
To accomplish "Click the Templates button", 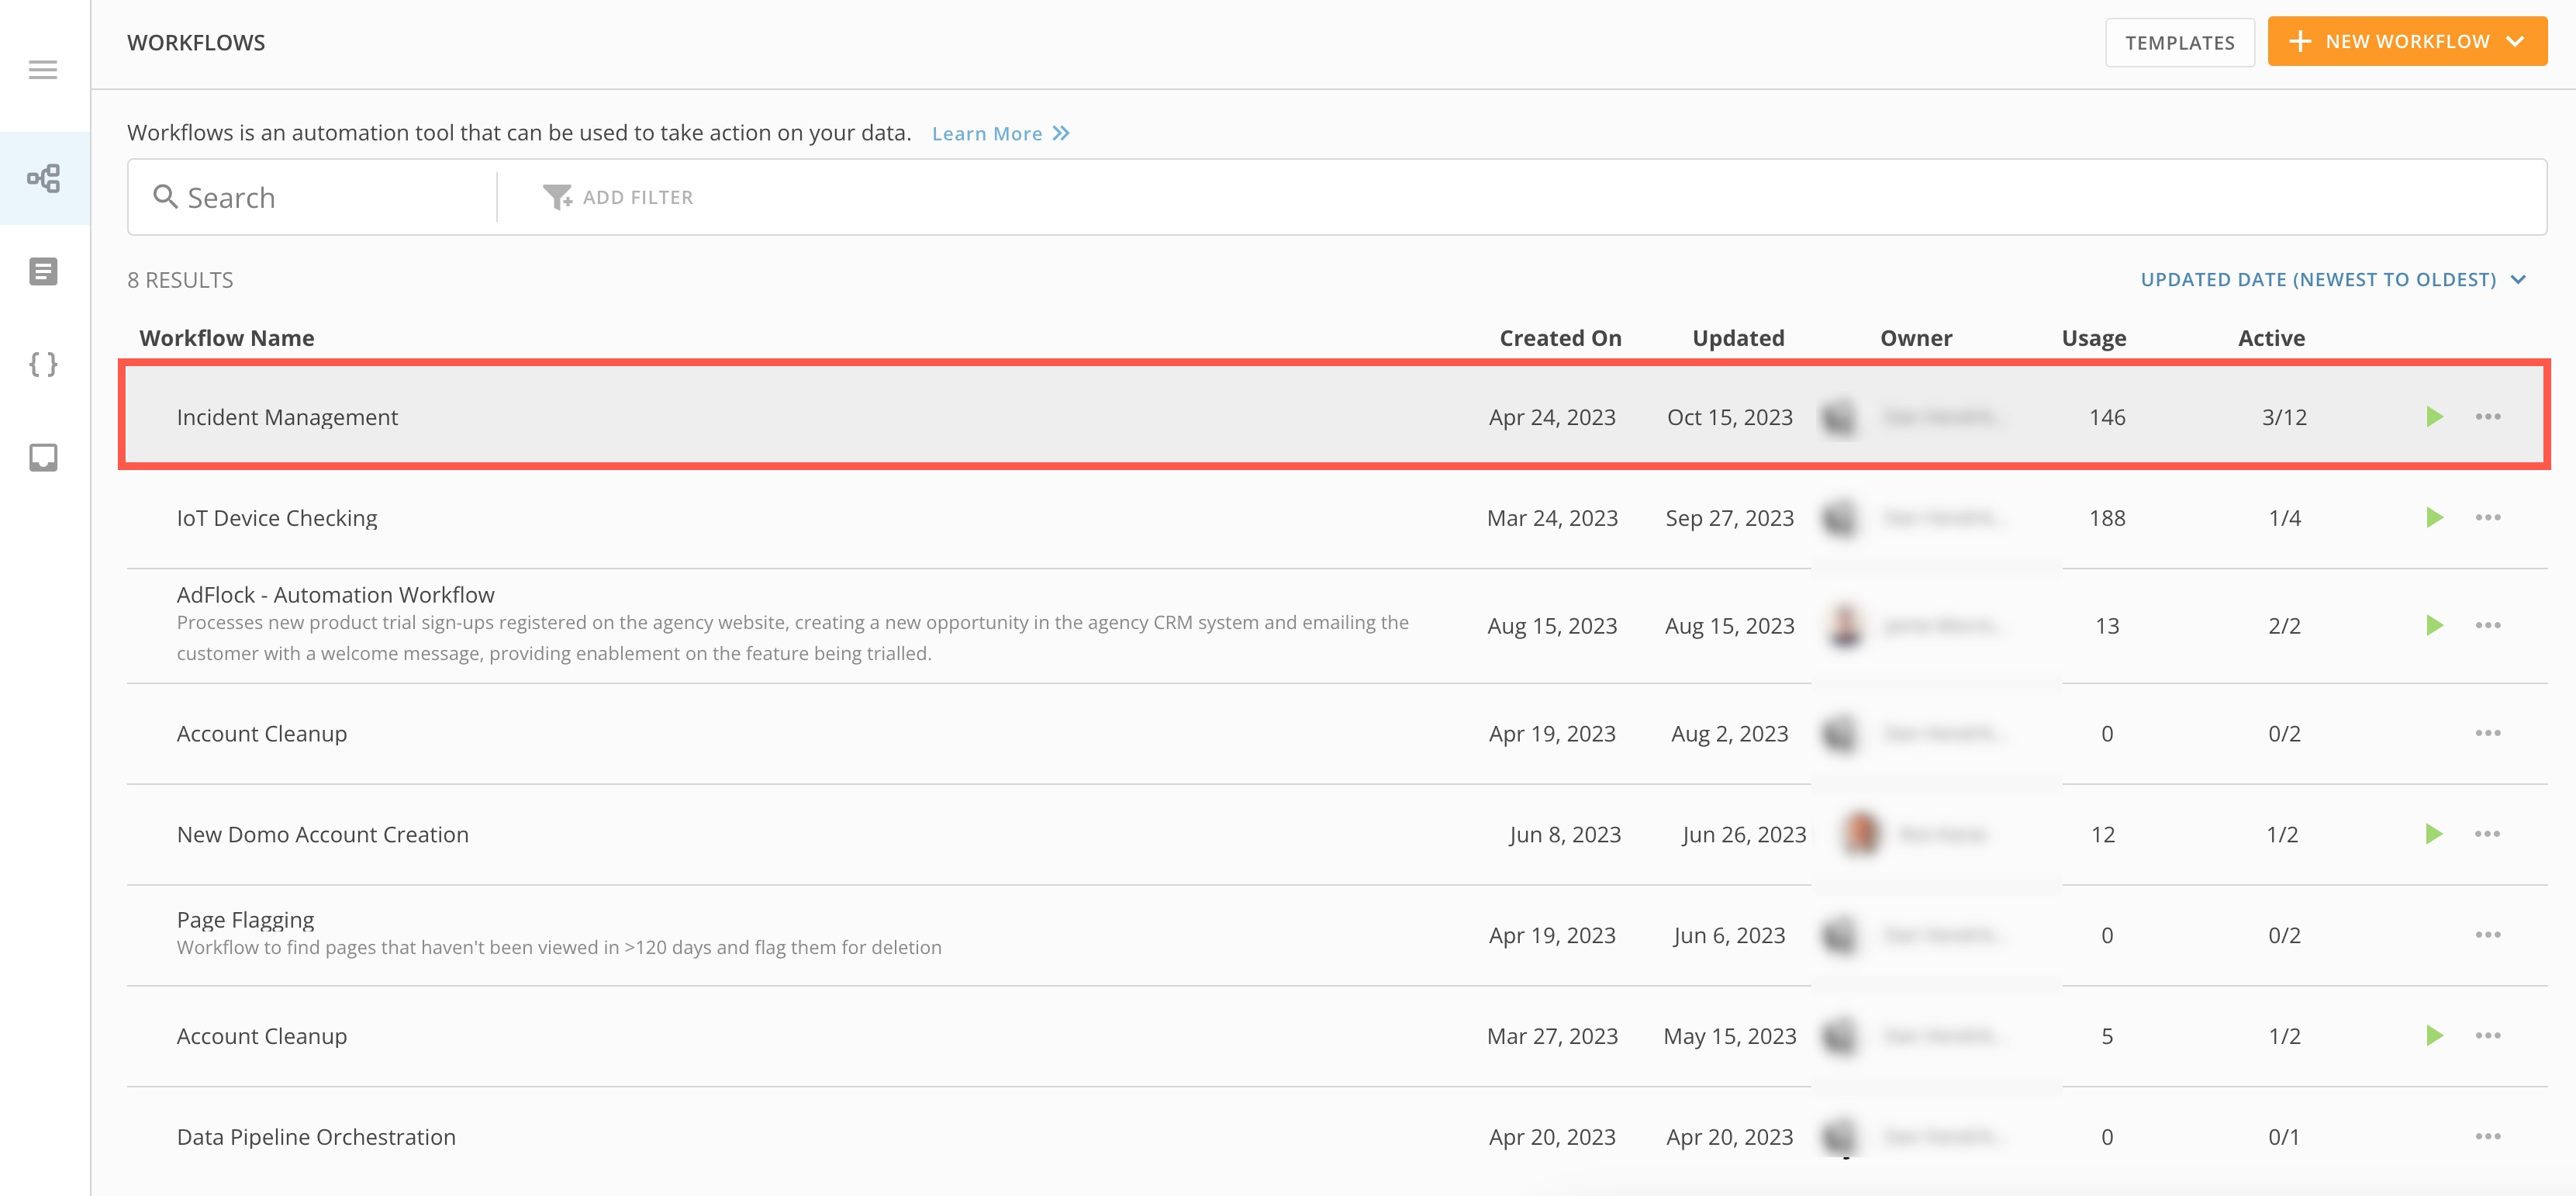I will [x=2180, y=42].
